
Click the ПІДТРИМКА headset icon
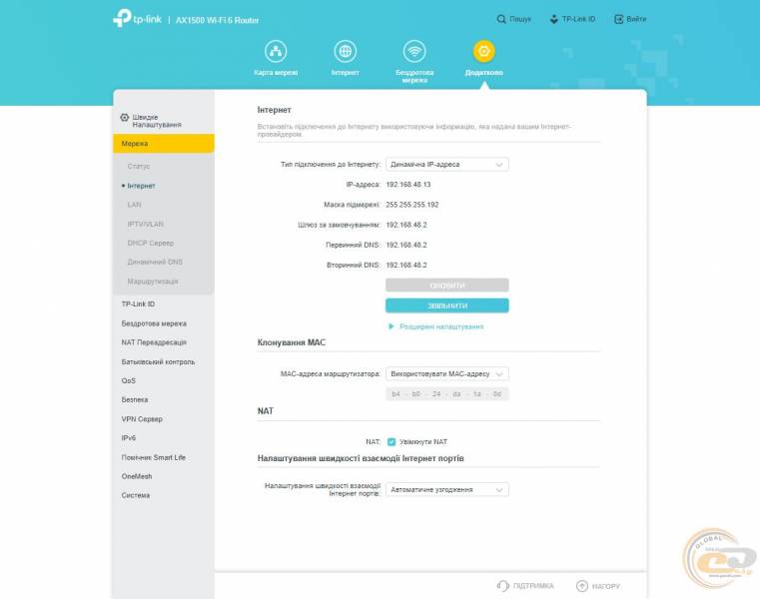pos(503,586)
